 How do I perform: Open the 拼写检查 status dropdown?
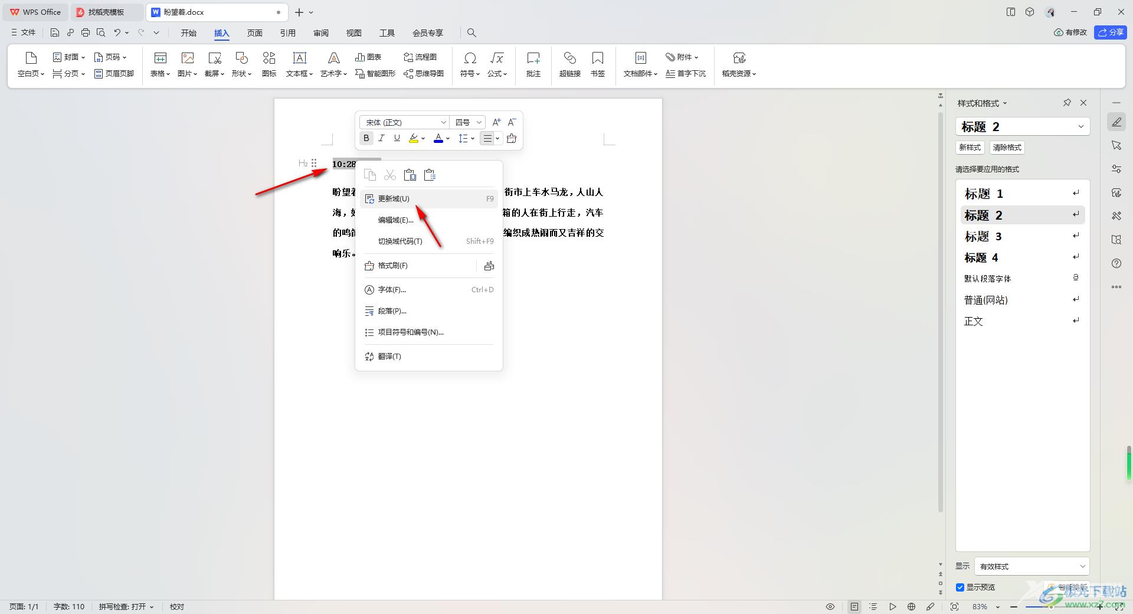(126, 606)
